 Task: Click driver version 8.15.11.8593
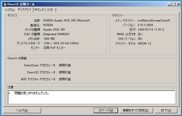tap(145, 25)
